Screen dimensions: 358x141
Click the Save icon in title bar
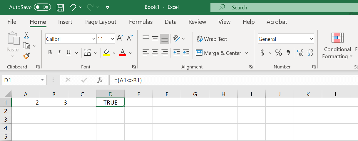tap(60, 7)
